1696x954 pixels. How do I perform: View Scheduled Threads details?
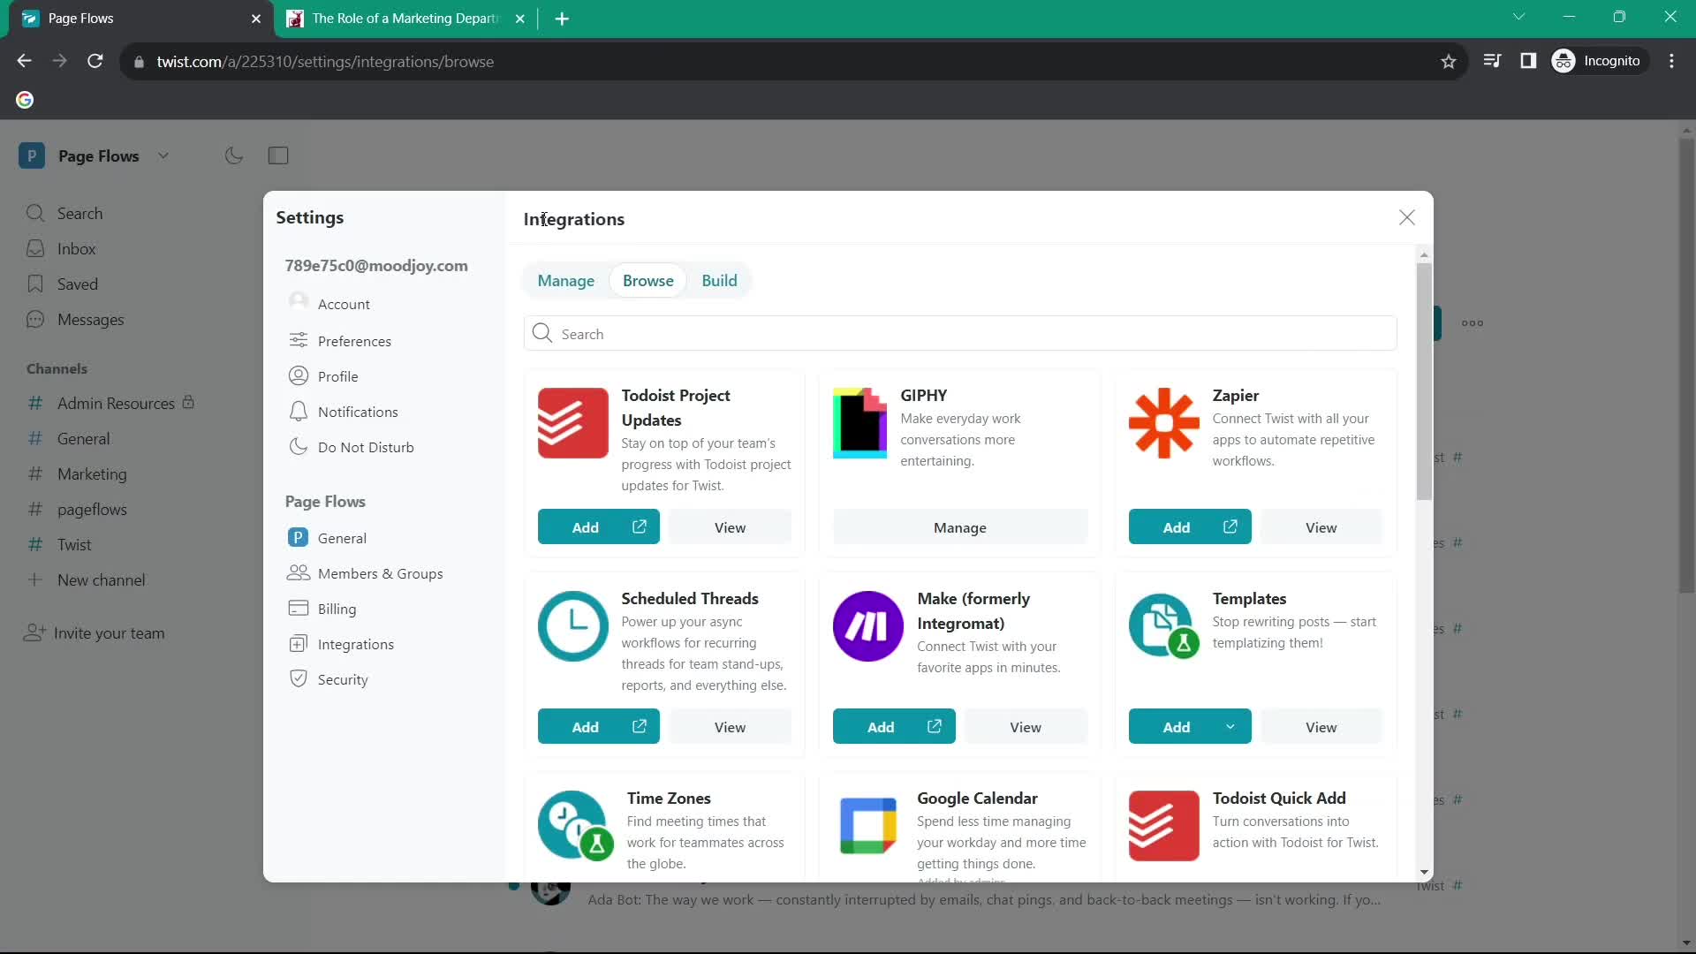pos(730,727)
